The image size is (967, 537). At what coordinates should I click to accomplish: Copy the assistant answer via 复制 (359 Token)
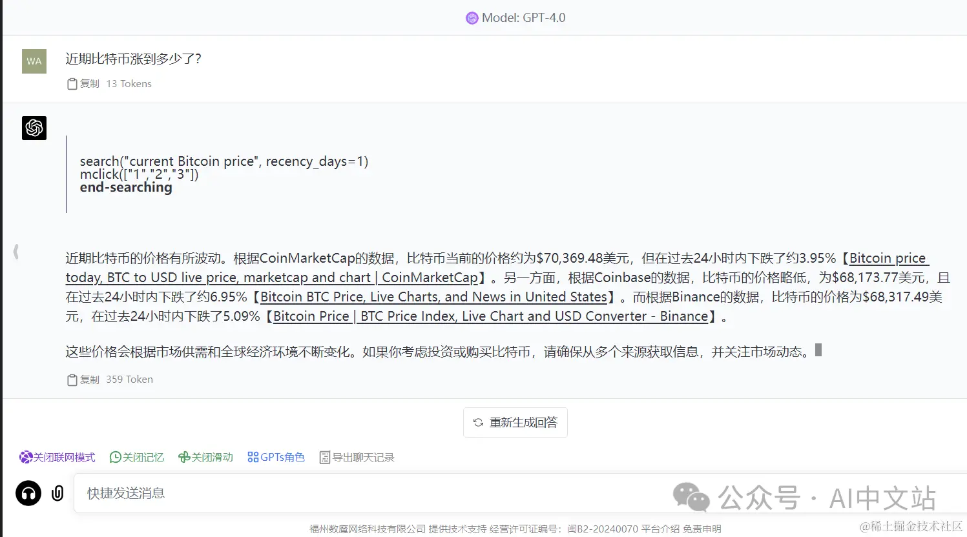(83, 380)
